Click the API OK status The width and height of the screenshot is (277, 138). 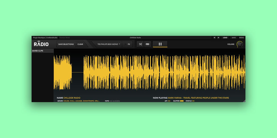[x=168, y=101]
